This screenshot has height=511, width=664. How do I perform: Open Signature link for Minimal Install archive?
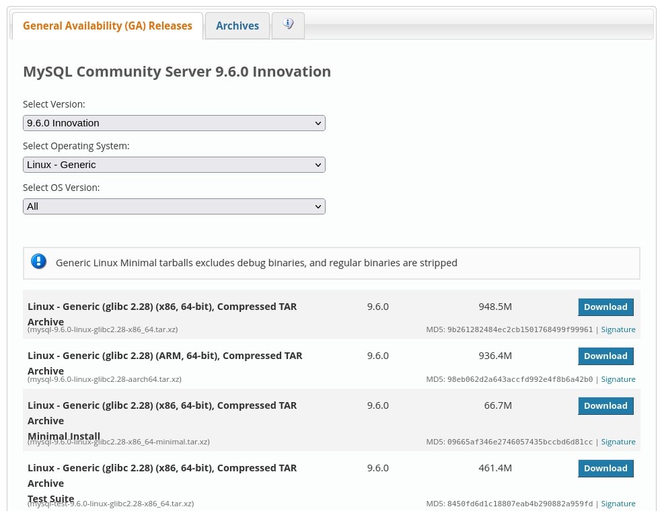point(618,442)
